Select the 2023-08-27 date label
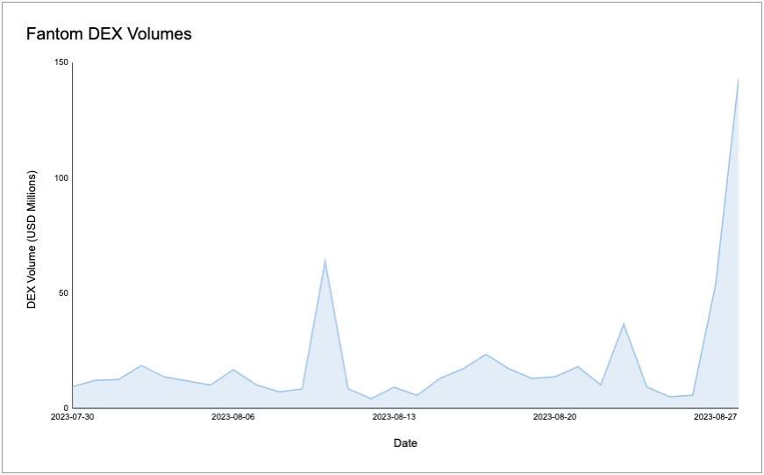 [x=715, y=417]
